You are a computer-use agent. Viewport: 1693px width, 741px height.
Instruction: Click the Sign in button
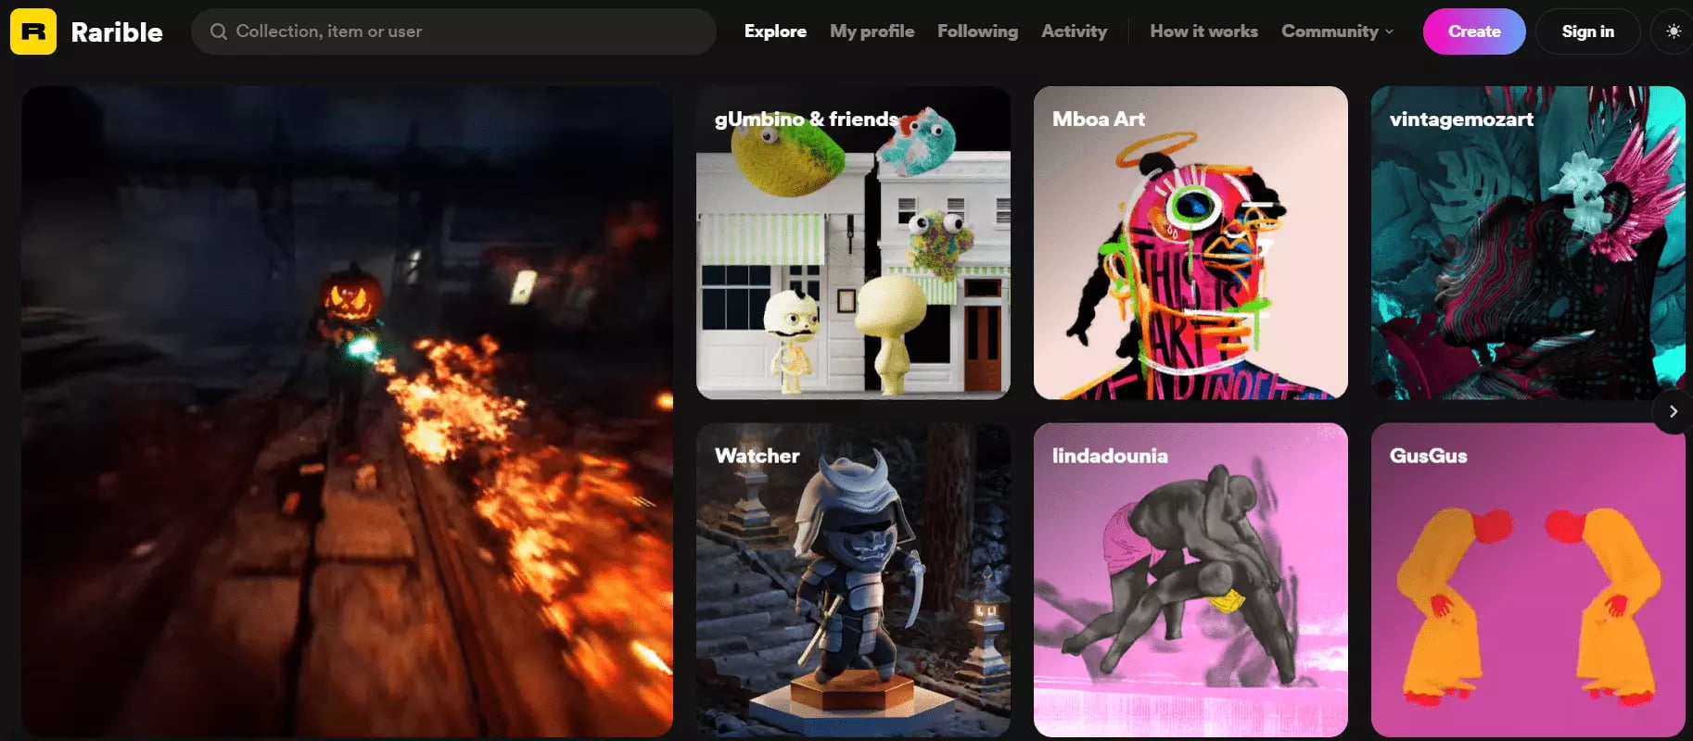click(1587, 31)
